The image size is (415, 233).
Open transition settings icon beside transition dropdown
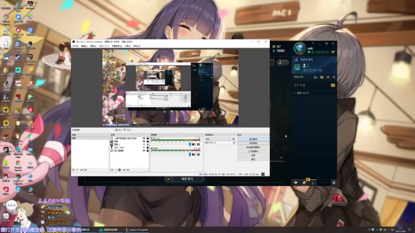pyautogui.click(x=233, y=139)
